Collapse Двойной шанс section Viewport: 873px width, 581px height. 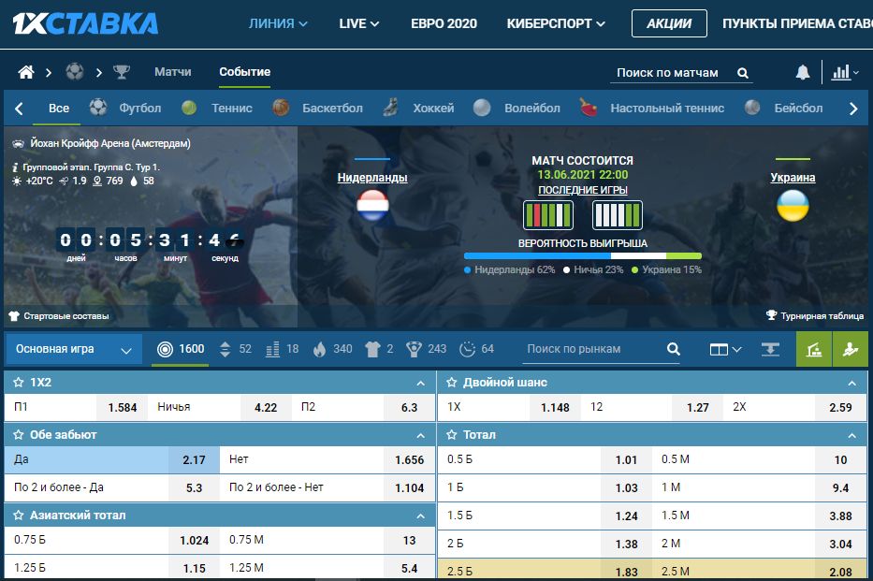click(x=851, y=383)
